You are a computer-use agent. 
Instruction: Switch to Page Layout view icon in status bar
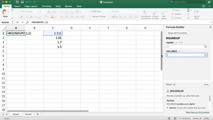[x=175, y=119]
